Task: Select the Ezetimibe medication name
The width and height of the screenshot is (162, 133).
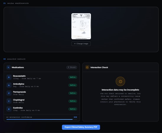Action: 18,108
